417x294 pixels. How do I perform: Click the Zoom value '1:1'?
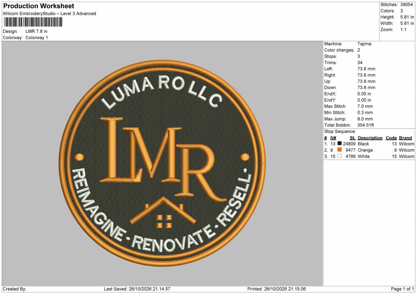(404, 29)
